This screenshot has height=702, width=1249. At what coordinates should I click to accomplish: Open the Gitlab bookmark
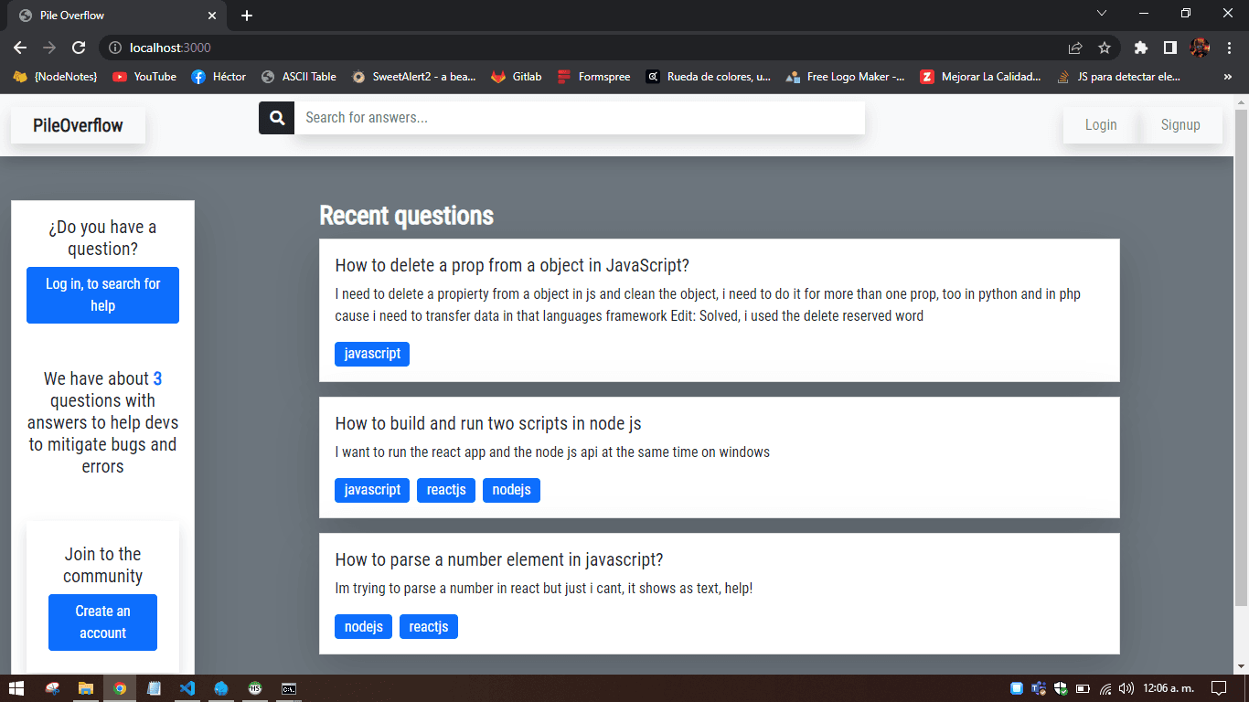[x=517, y=77]
